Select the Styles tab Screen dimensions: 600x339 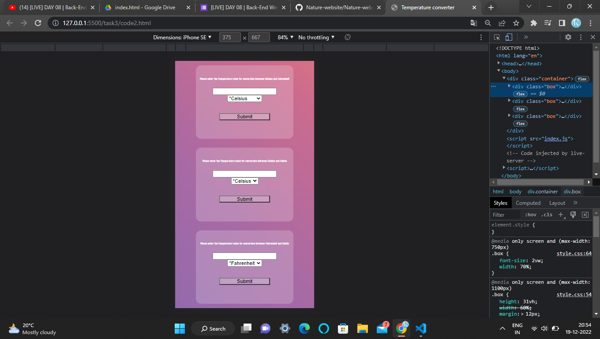(500, 203)
